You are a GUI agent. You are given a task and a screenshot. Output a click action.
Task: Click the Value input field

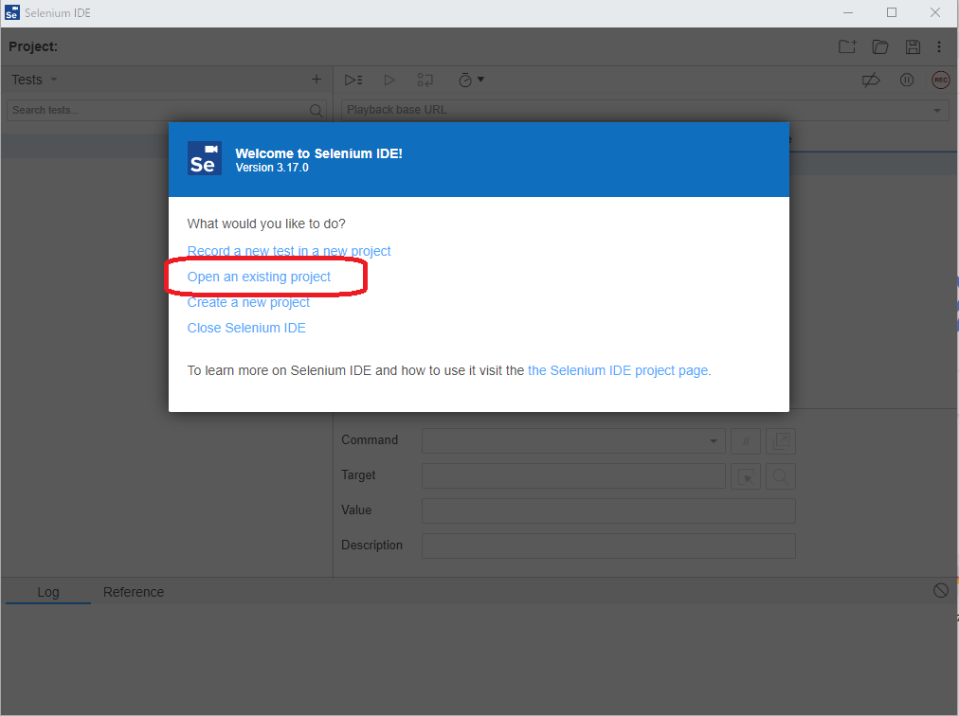point(608,511)
